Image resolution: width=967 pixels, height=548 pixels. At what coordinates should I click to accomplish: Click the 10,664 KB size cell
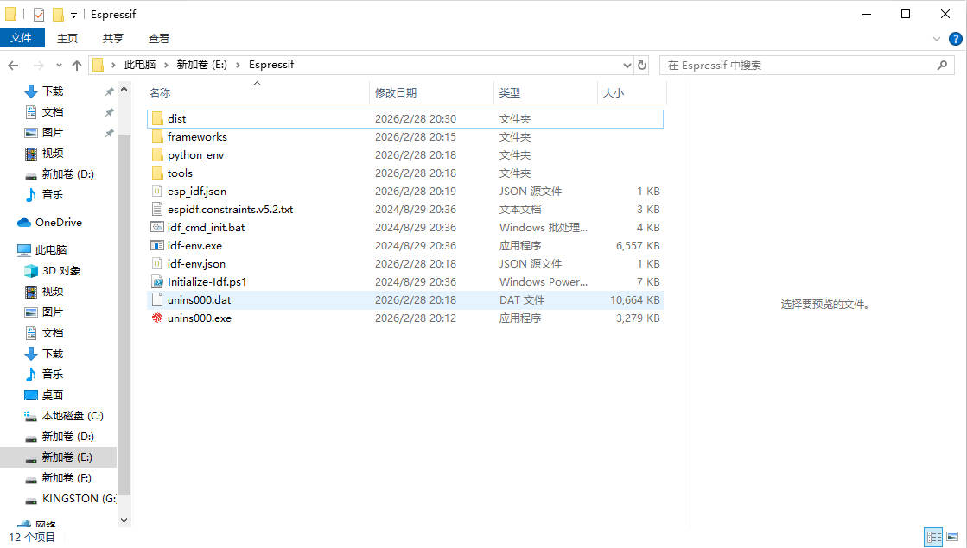tap(634, 299)
